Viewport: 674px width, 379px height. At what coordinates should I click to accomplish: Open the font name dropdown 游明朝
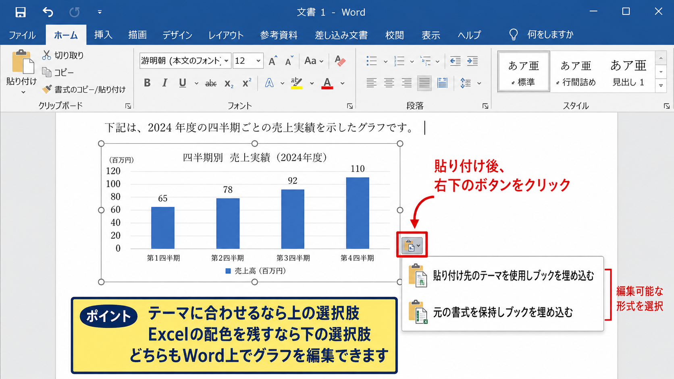(x=227, y=61)
